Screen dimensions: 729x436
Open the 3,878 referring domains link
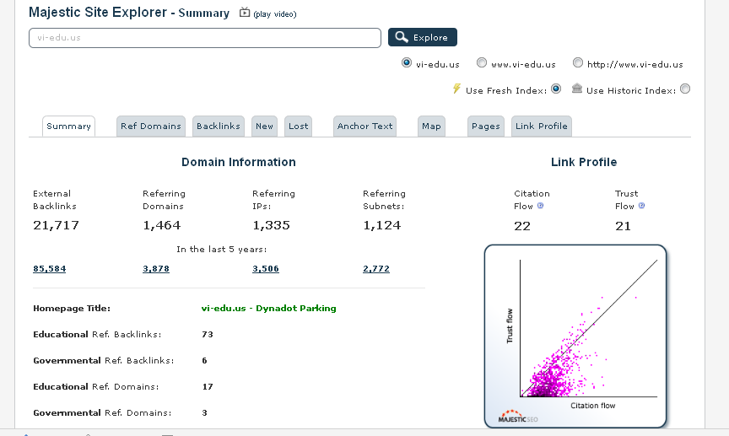click(156, 269)
